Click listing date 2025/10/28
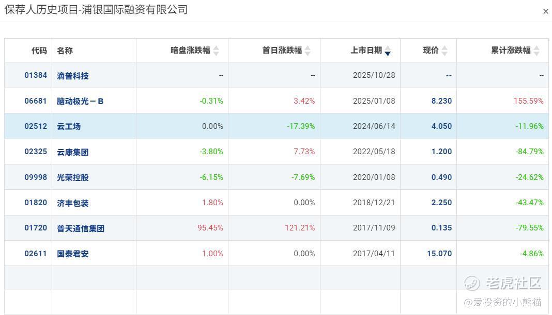This screenshot has width=552, height=315. pos(374,75)
